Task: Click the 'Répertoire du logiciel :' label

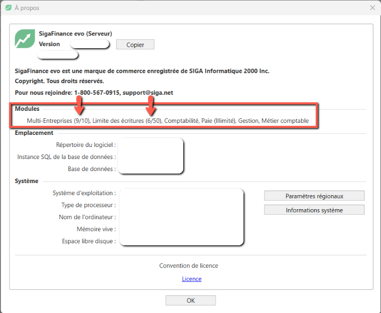Action: (x=86, y=145)
